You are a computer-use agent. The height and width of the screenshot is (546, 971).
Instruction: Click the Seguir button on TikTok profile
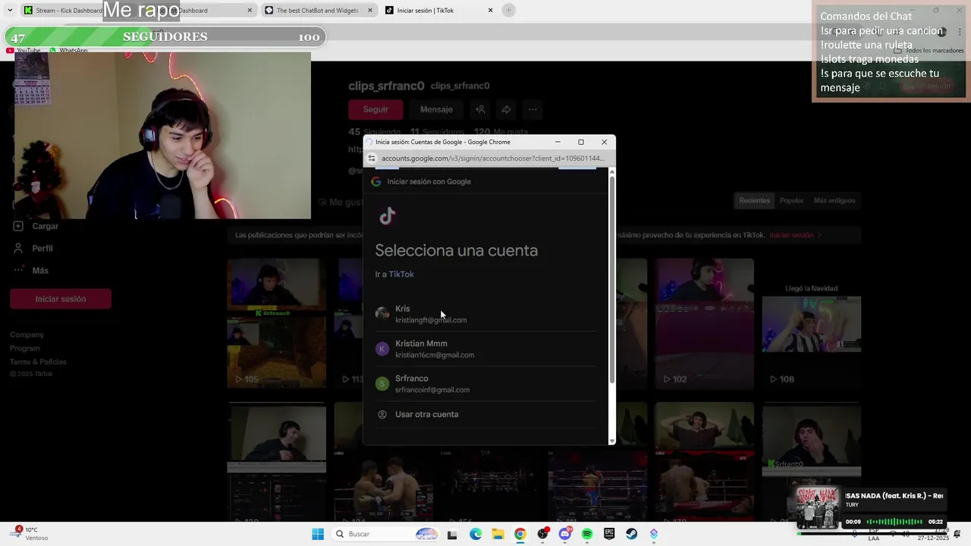[x=376, y=109]
